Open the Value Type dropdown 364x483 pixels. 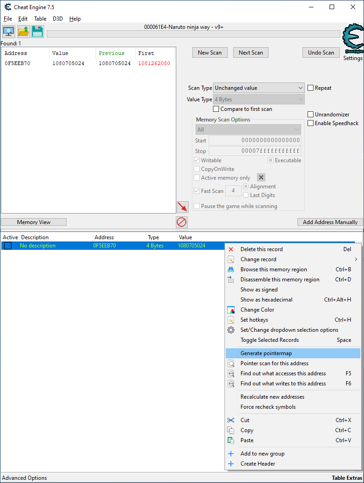pyautogui.click(x=258, y=99)
